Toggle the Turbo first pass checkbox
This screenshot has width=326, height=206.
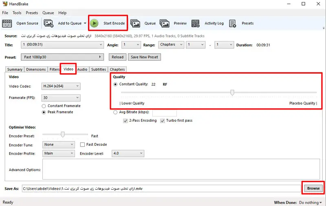point(162,121)
